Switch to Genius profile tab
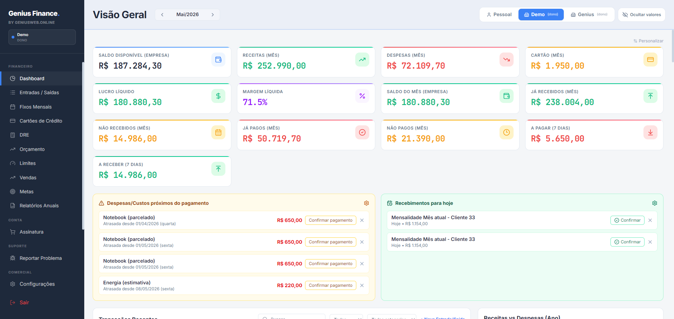Viewport: 674px width, 319px height. point(589,15)
